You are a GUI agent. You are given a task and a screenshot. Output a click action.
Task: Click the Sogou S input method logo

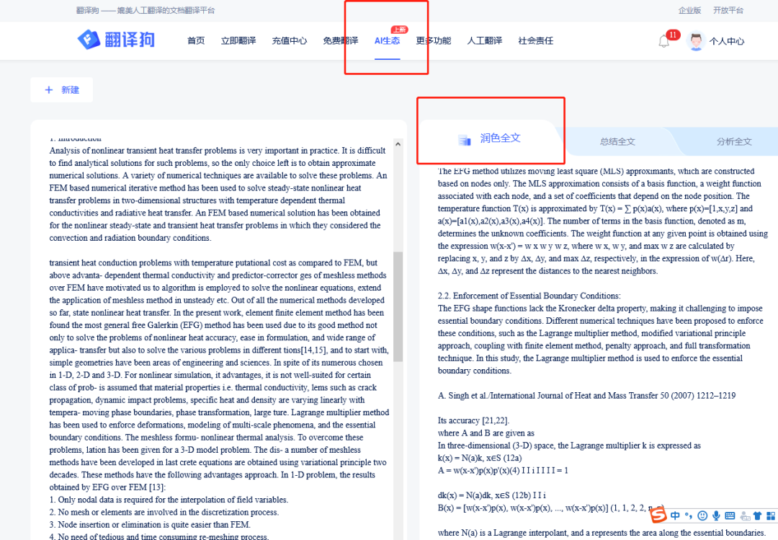658,515
